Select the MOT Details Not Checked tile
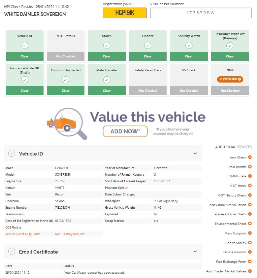Image resolution: width=257 pixels, height=278 pixels. click(66, 46)
